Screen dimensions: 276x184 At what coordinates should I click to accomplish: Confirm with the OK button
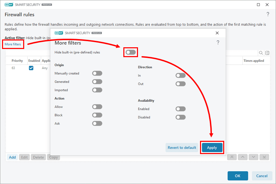point(237,176)
